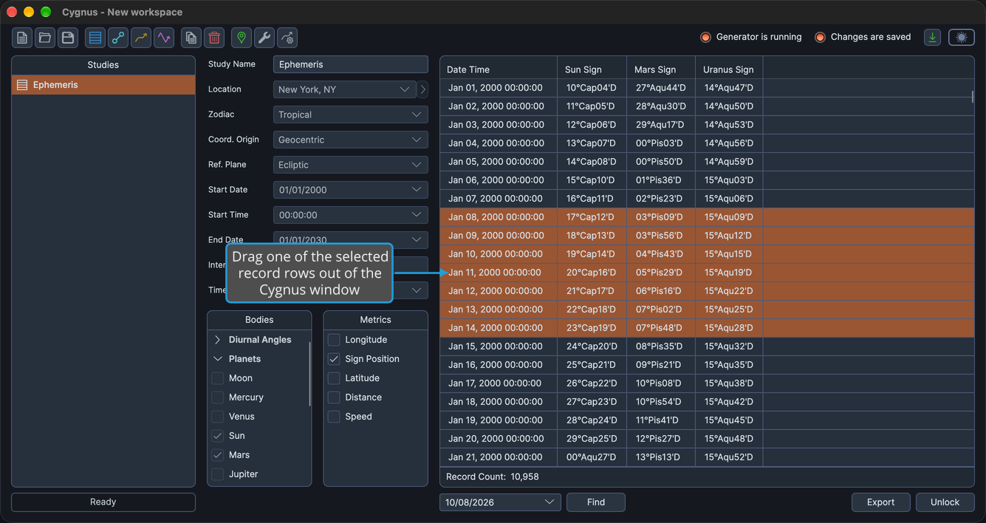Click the Study Name input field
Screen dimensions: 986x523
[x=351, y=64]
